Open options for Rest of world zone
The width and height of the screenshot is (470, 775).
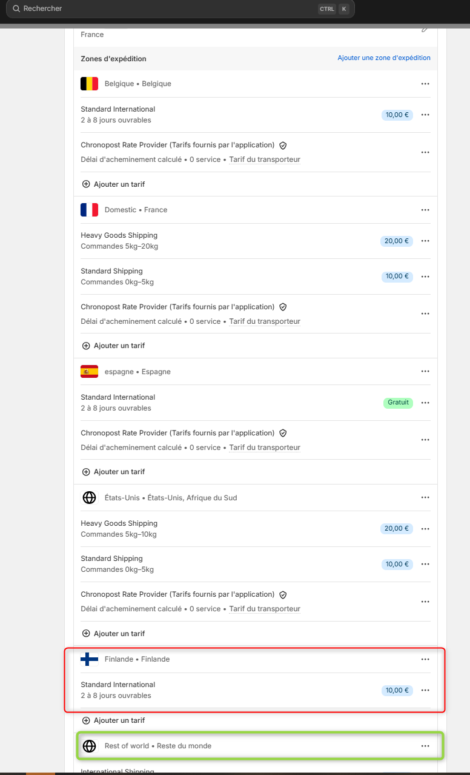pyautogui.click(x=425, y=746)
